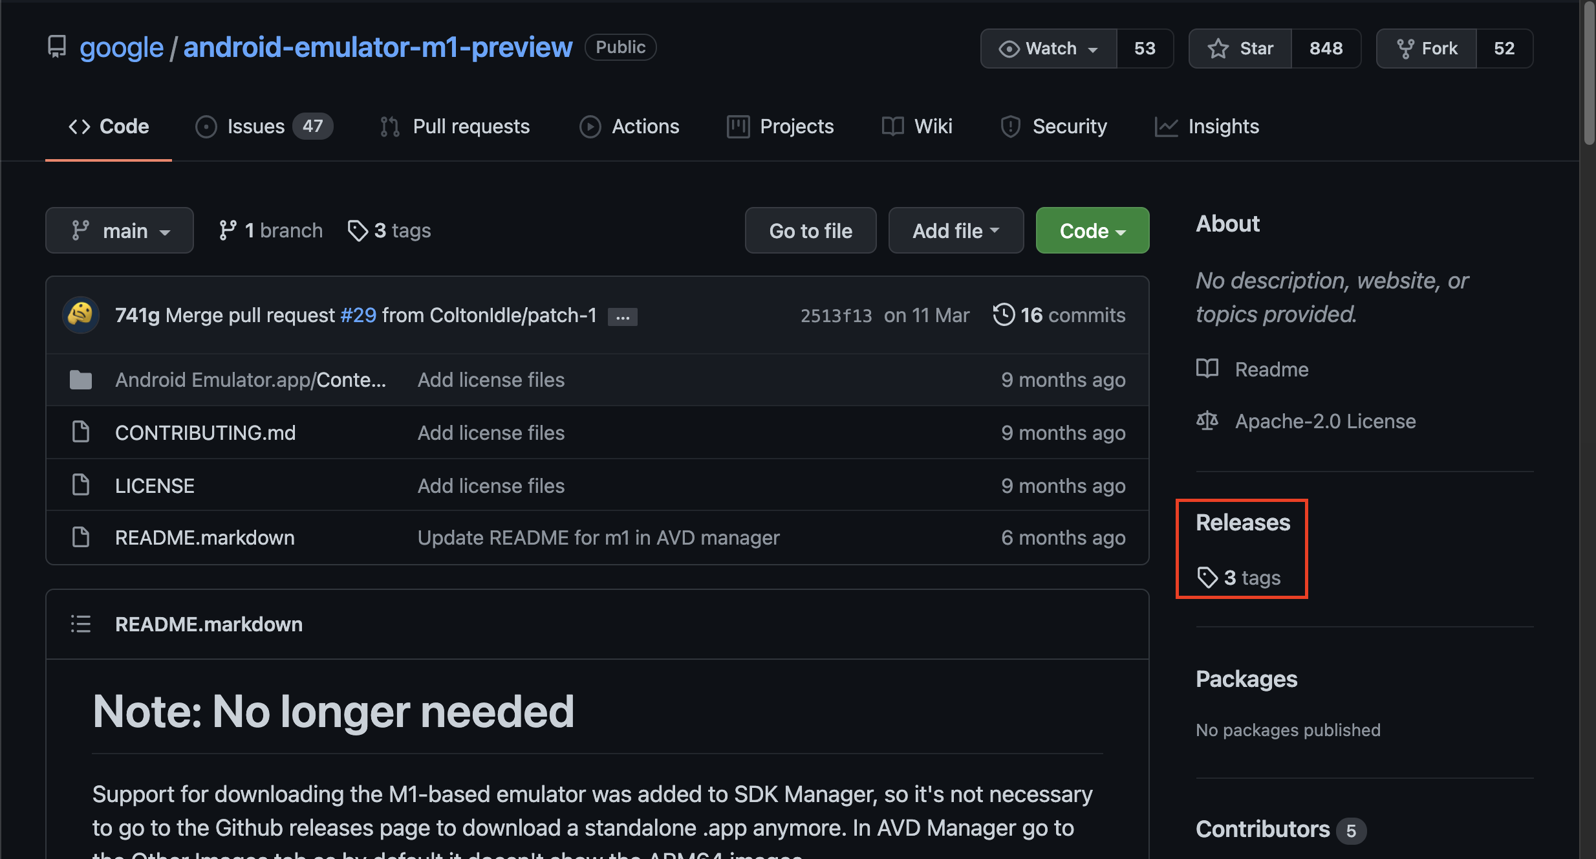
Task: View the 3 tags link near branch selector
Action: click(389, 230)
